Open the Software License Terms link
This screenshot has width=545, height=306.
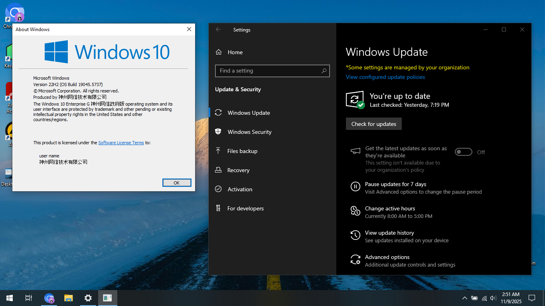pyautogui.click(x=121, y=143)
